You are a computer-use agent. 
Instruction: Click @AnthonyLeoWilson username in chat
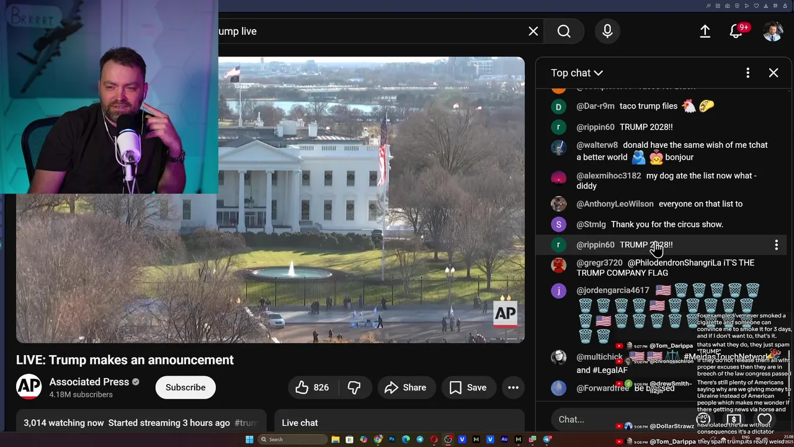click(615, 204)
